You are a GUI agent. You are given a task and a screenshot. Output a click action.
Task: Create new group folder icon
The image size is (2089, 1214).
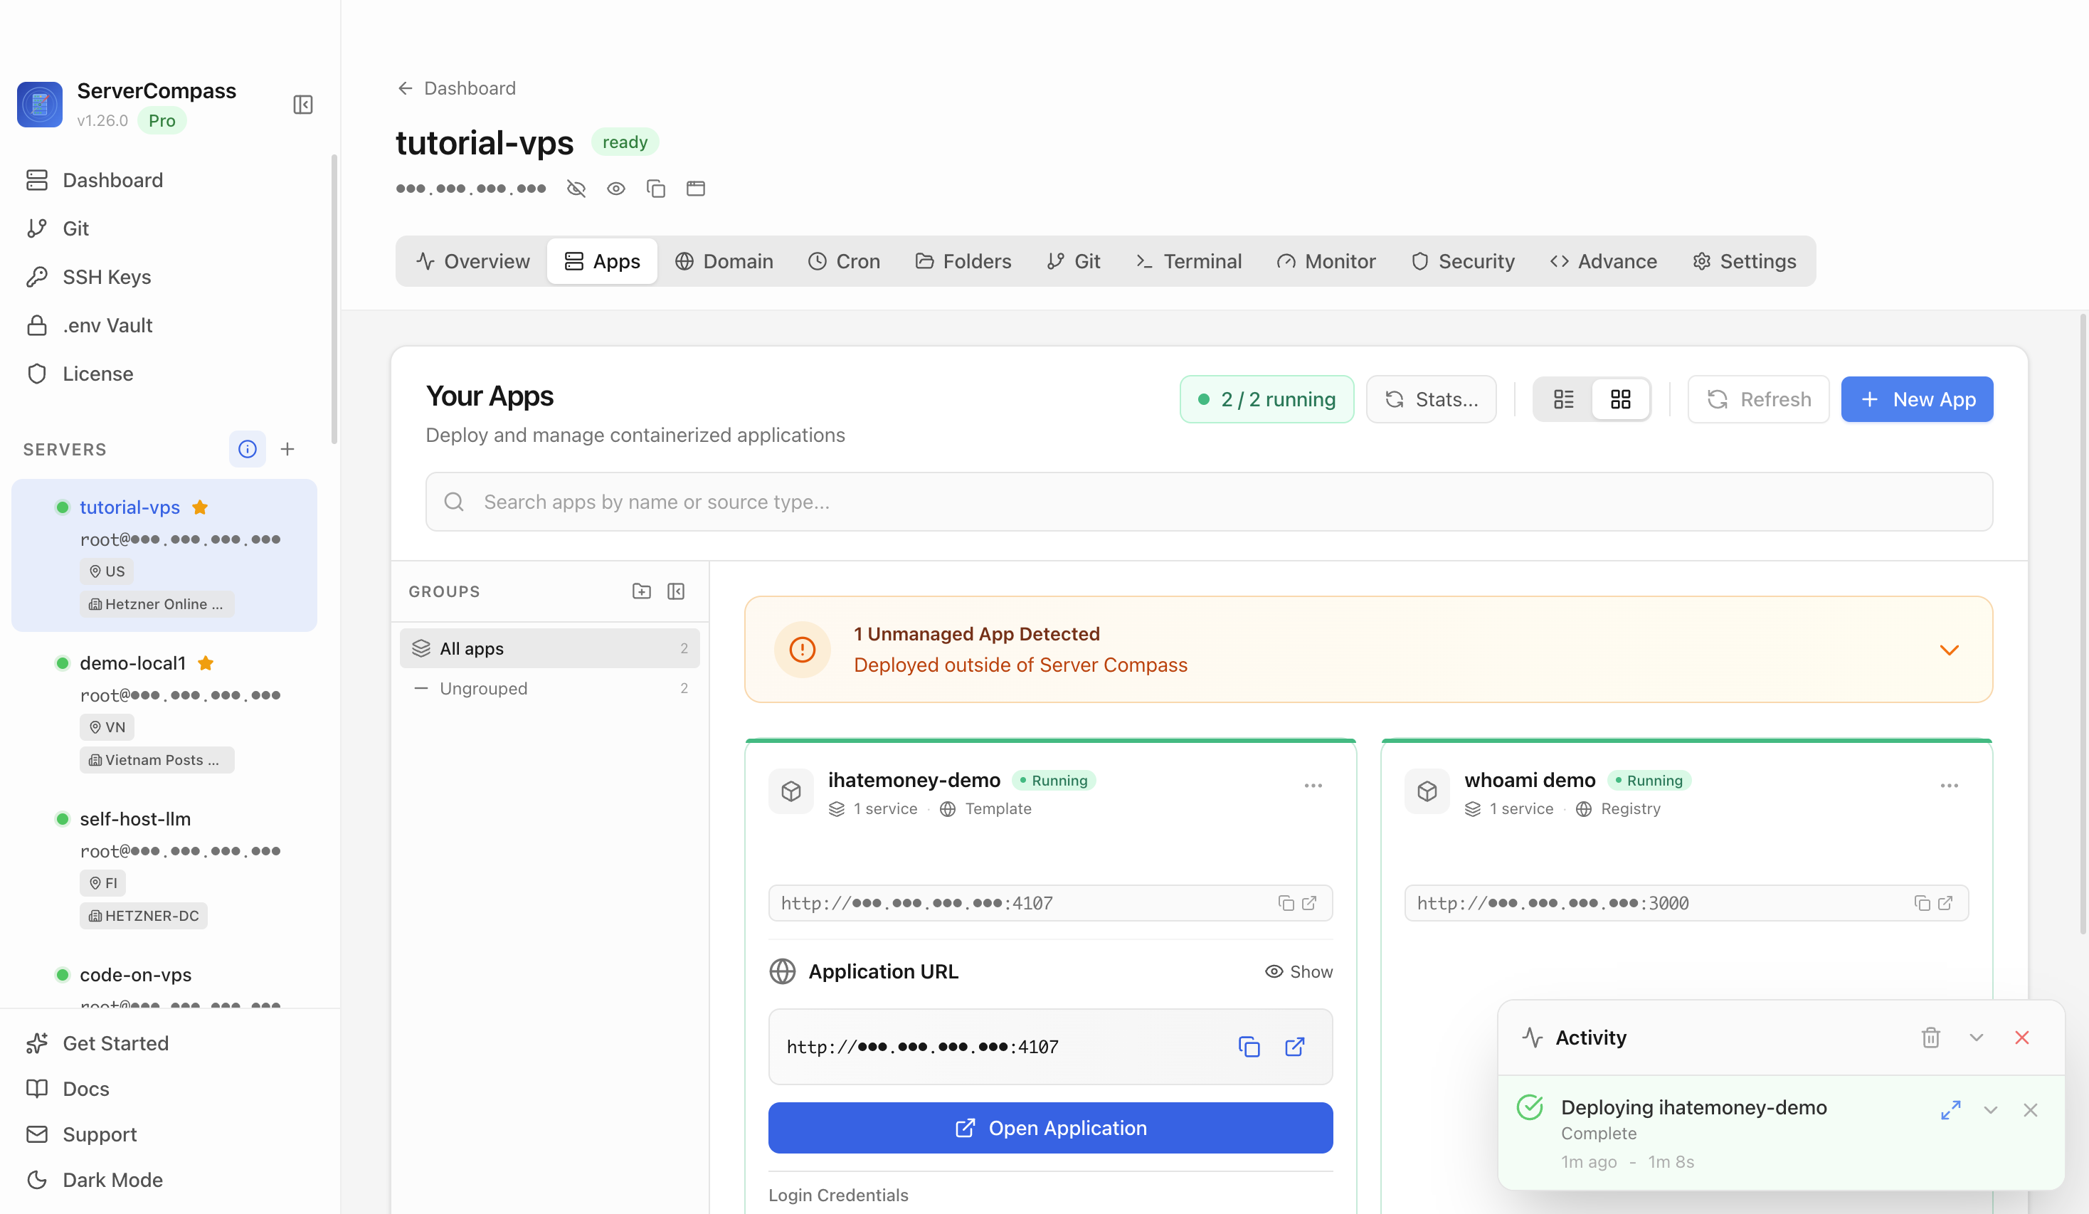(642, 591)
